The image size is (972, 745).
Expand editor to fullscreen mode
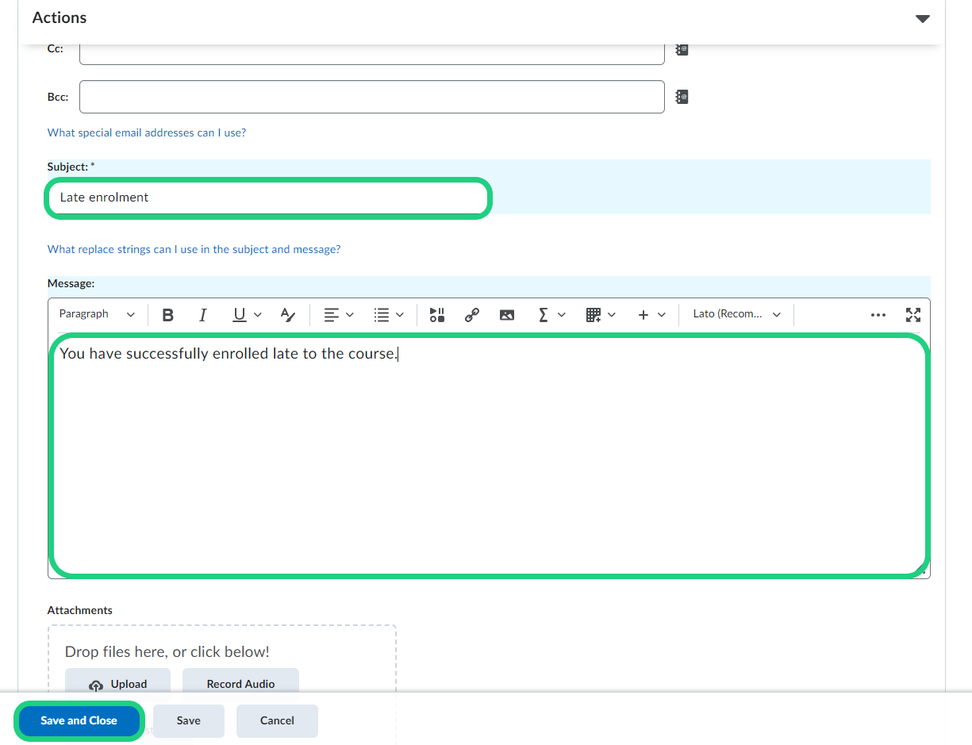point(913,315)
